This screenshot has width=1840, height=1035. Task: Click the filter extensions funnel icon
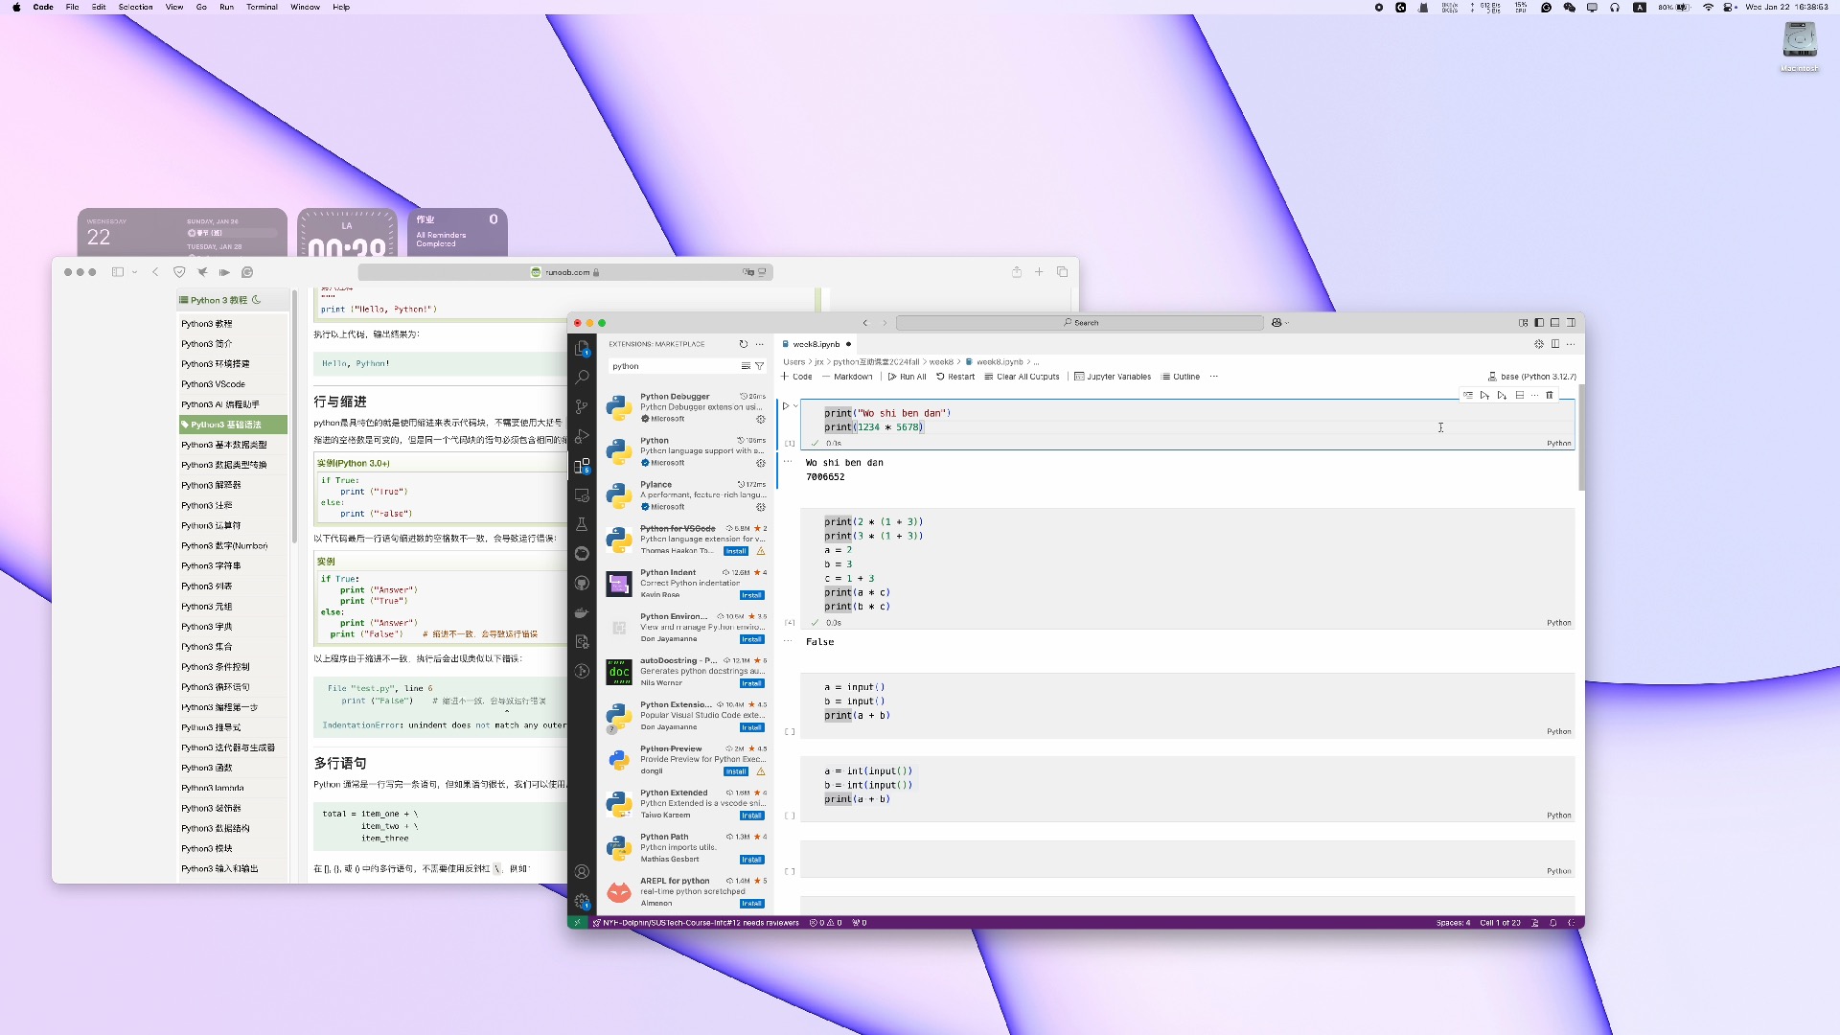click(760, 366)
